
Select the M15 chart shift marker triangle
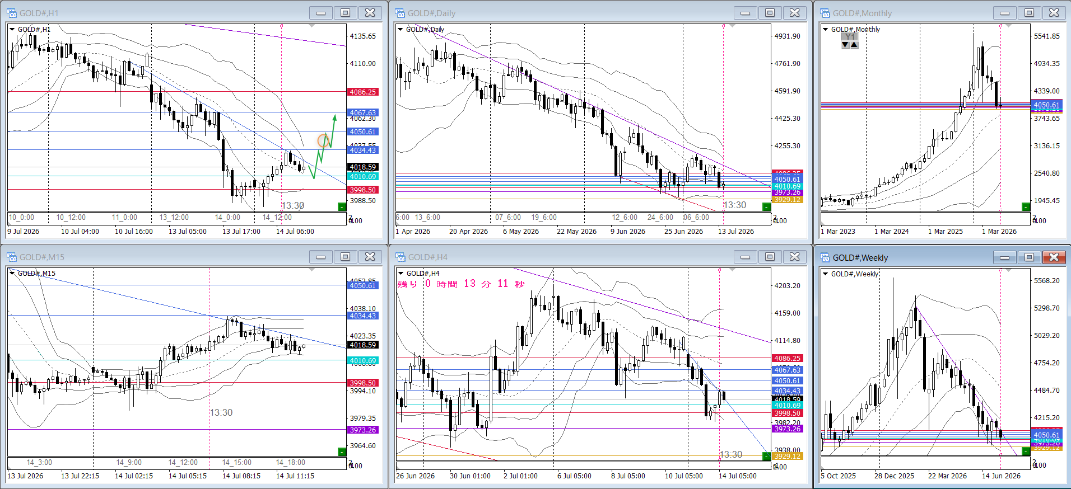click(x=312, y=270)
